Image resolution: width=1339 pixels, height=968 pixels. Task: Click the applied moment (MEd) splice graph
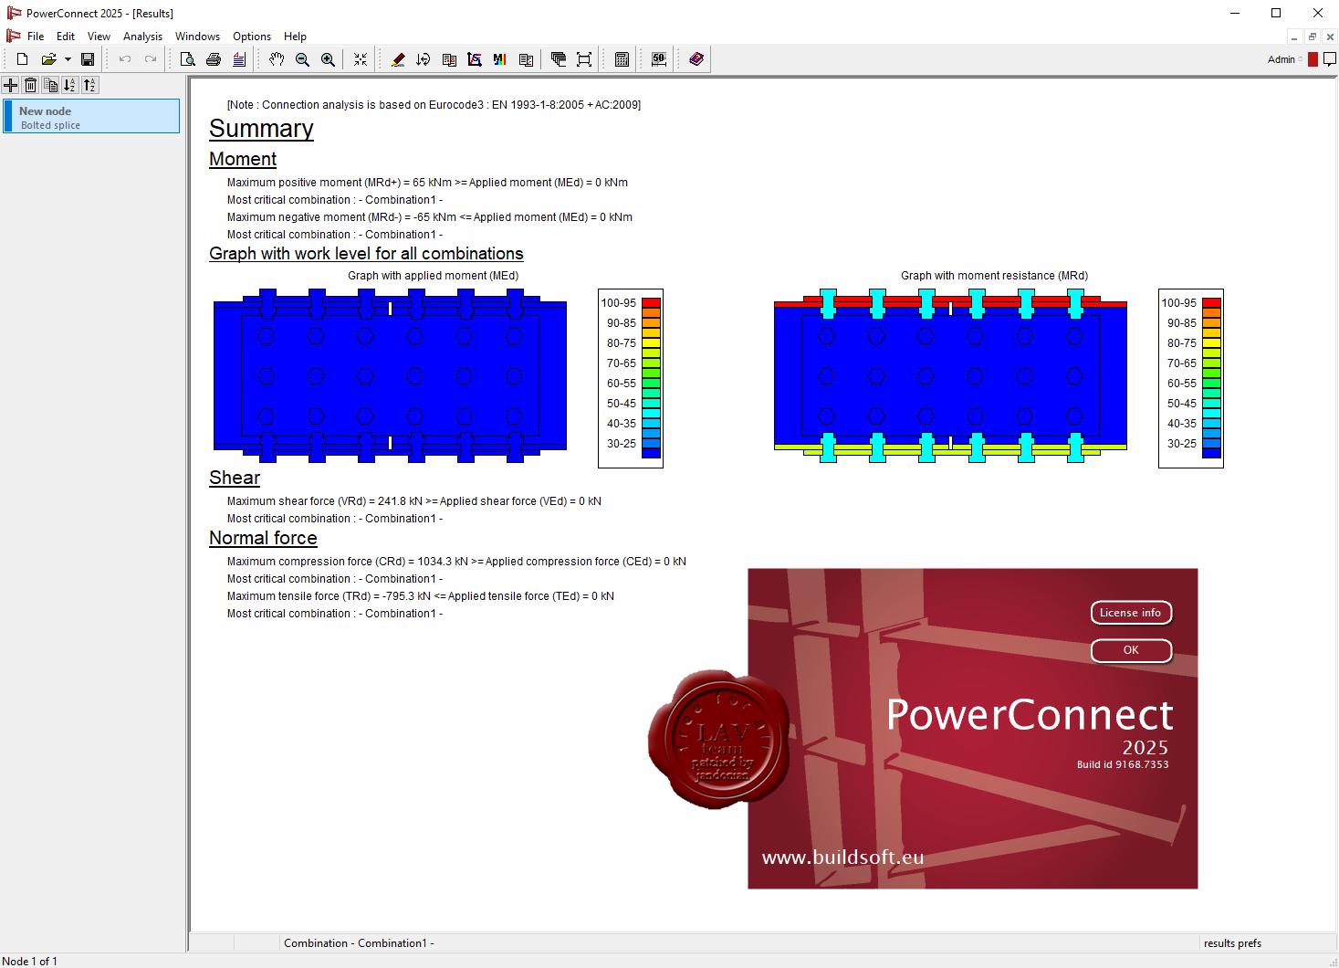(x=390, y=376)
